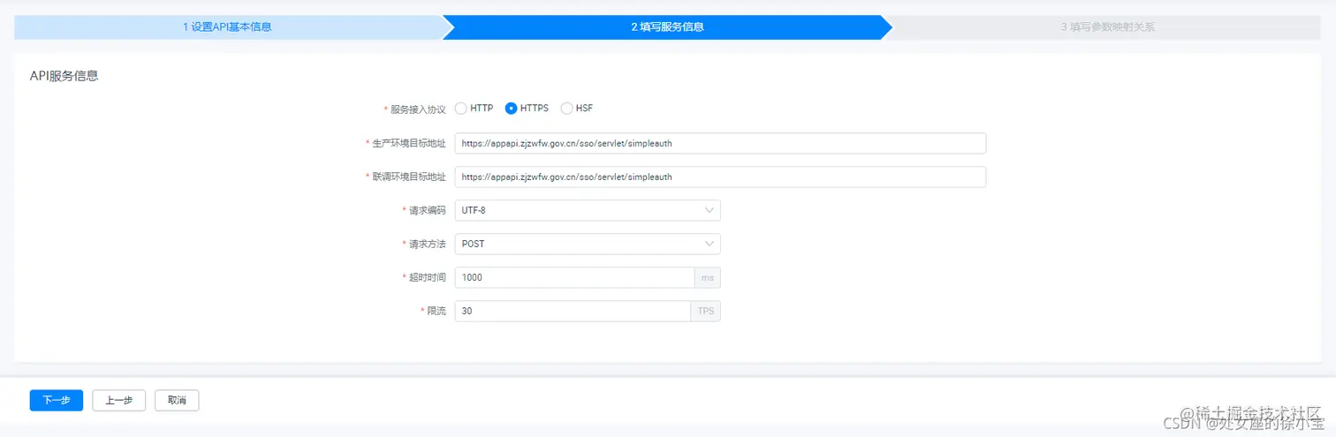Open the 请求编码 UTF-8 dropdown
The height and width of the screenshot is (437, 1336).
588,210
